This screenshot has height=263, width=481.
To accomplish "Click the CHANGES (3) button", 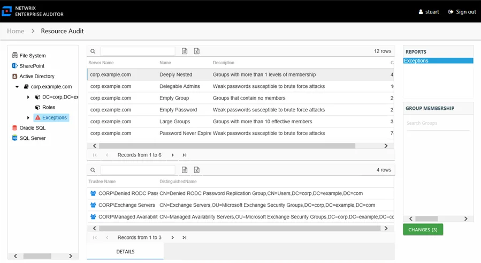I will tap(423, 230).
